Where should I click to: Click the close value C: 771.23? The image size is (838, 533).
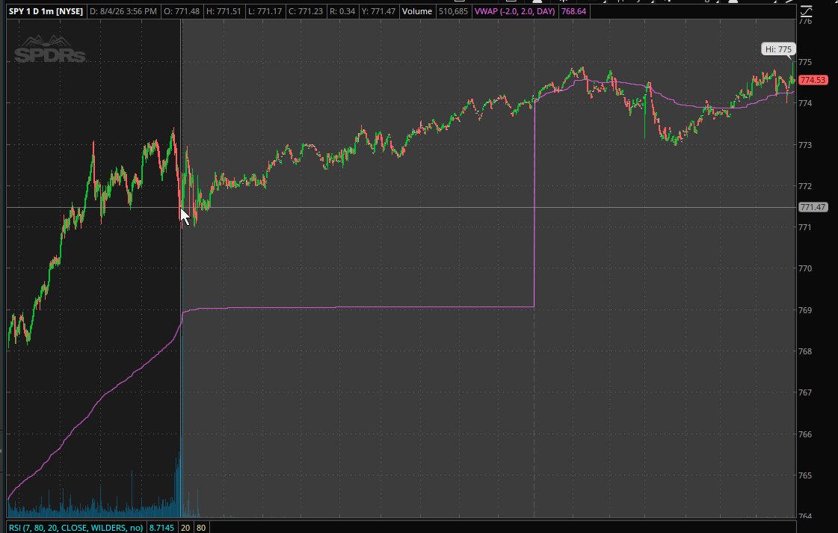click(306, 11)
